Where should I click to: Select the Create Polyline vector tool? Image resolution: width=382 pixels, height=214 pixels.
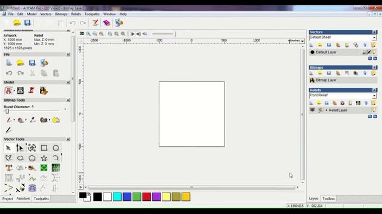8,158
